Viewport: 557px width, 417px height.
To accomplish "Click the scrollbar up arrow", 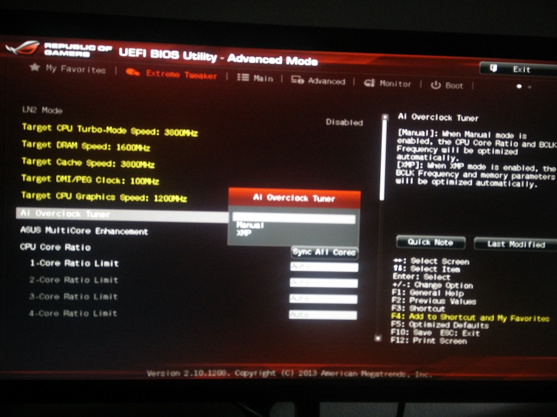I will click(385, 117).
